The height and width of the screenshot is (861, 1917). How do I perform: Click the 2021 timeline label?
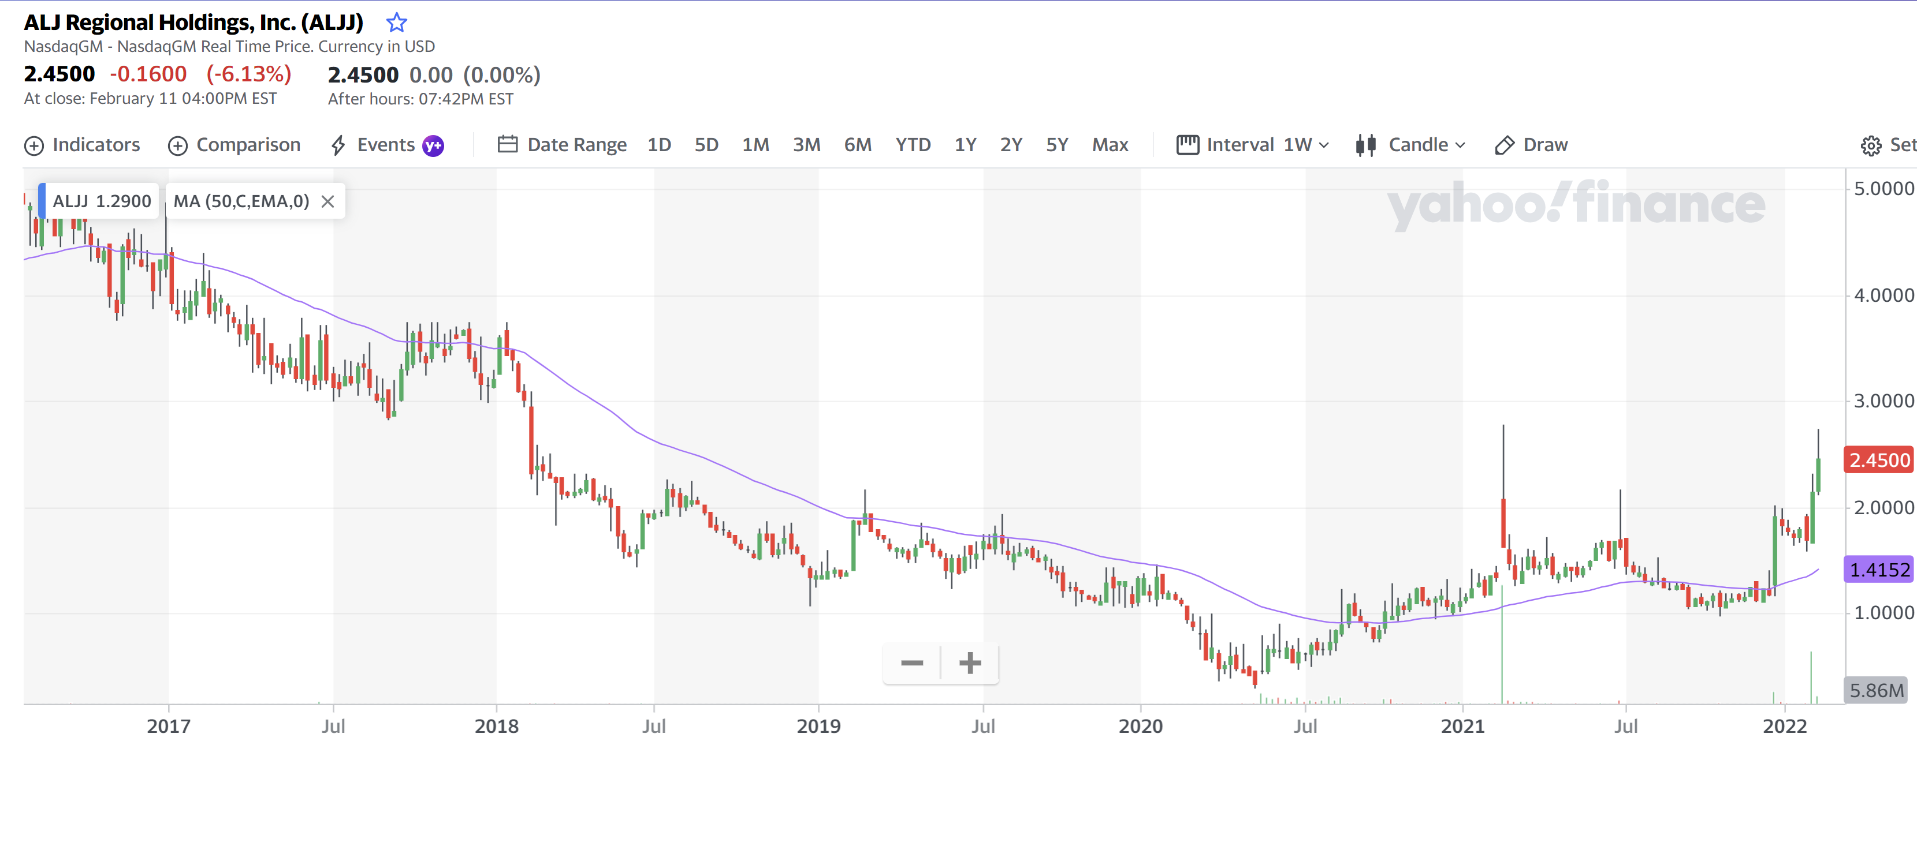[x=1462, y=727]
